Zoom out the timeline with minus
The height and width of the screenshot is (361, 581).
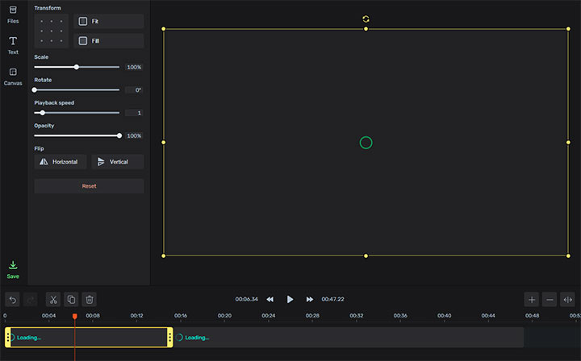550,299
